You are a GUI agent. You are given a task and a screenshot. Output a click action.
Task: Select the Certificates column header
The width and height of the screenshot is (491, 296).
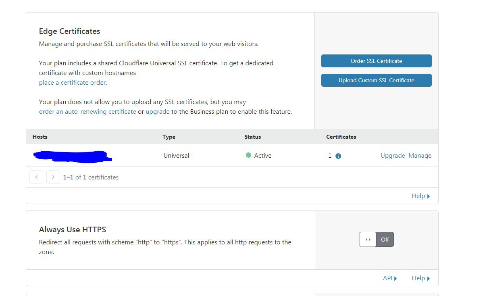pos(341,137)
